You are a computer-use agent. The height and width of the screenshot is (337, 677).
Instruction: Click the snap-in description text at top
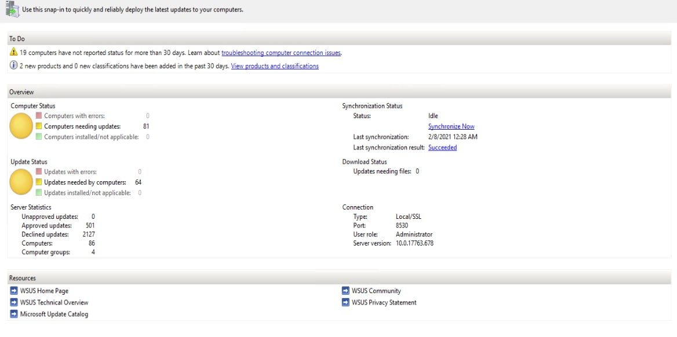[133, 9]
